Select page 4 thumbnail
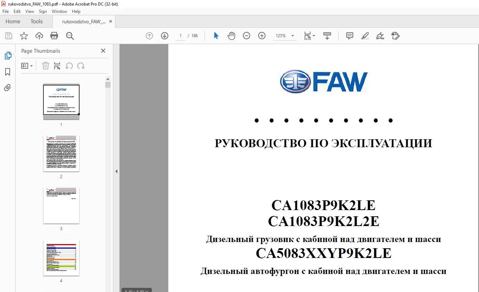This screenshot has width=479, height=292. click(x=61, y=258)
